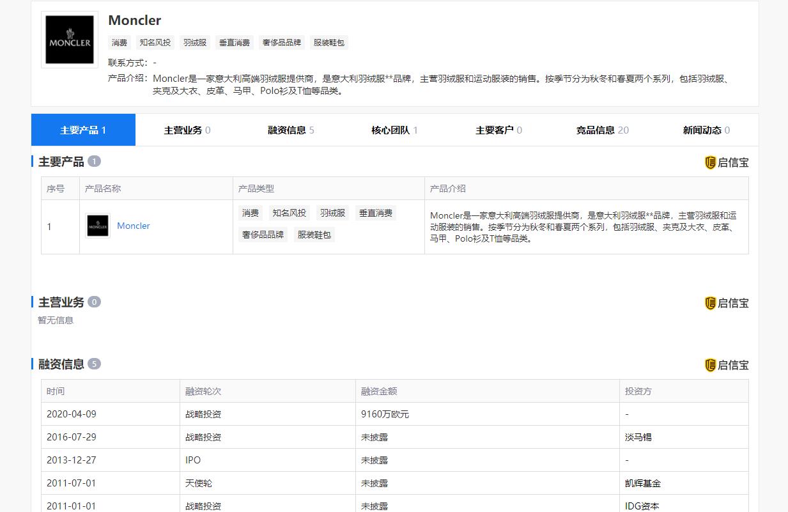Switch to the 竞品信息 tab

point(598,129)
